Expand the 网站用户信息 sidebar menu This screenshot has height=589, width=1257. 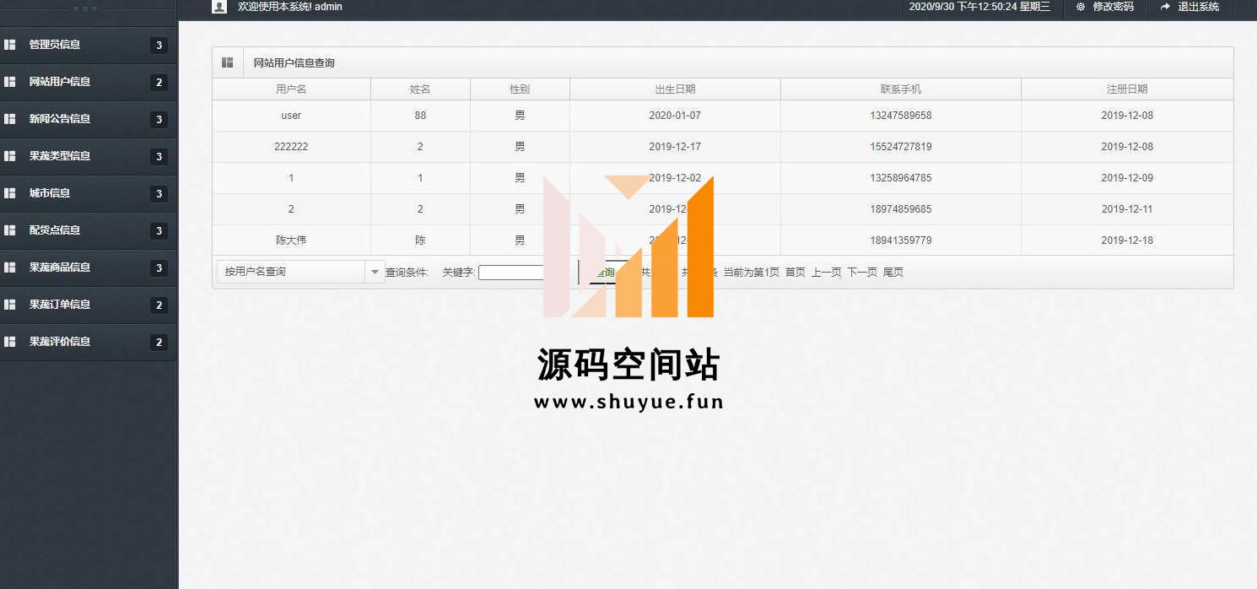pyautogui.click(x=59, y=82)
